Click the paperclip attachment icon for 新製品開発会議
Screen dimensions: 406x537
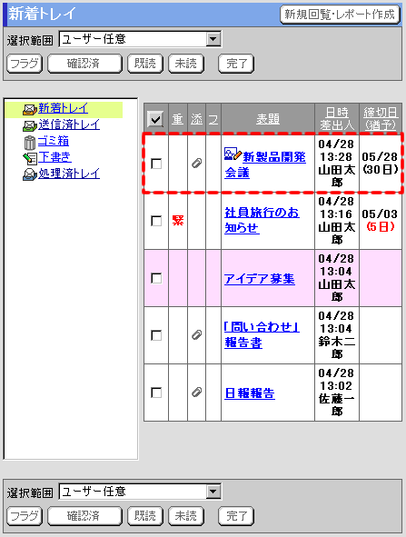click(x=196, y=164)
